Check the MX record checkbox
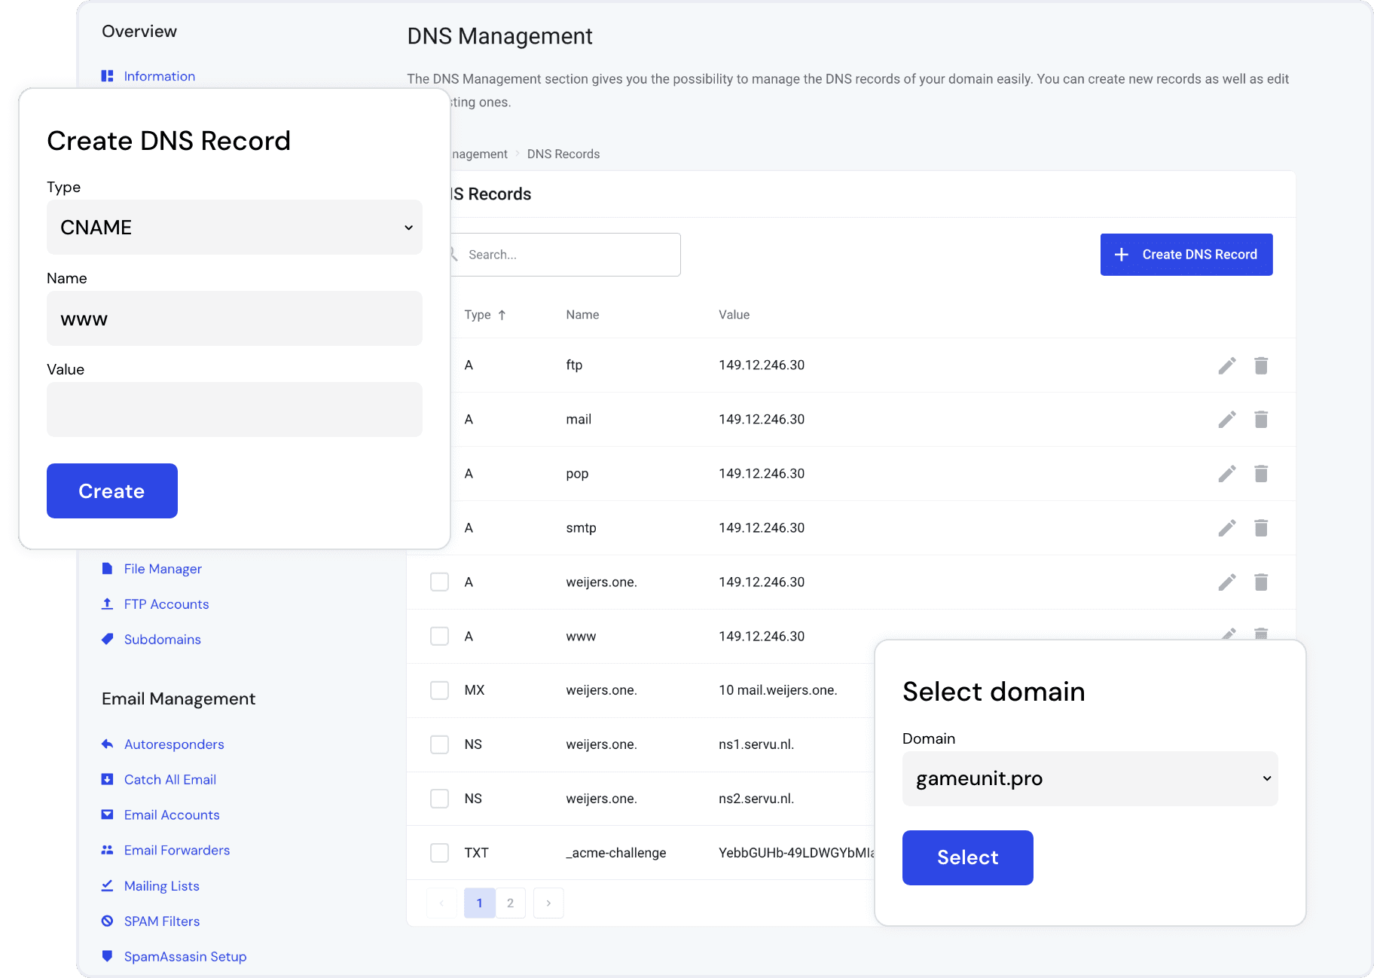Screen dimensions: 1374x978 (439, 690)
